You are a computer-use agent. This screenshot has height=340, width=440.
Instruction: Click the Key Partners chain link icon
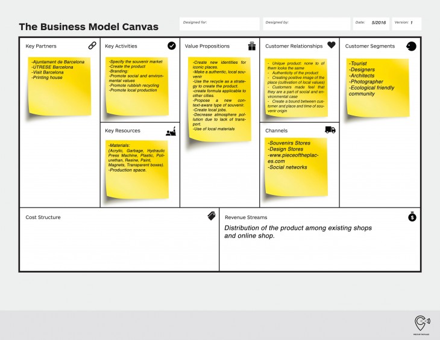pos(92,45)
